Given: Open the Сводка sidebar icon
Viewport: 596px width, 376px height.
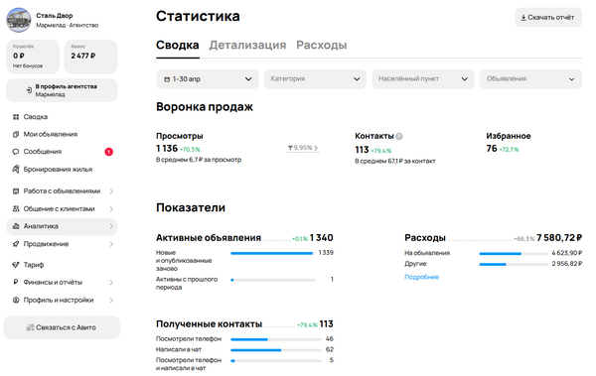Looking at the screenshot, I should pyautogui.click(x=16, y=117).
